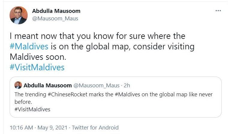Image resolution: width=228 pixels, height=134 pixels.
Task: Click the @Mausoom_Maus handle under the top name
Action: click(x=55, y=19)
